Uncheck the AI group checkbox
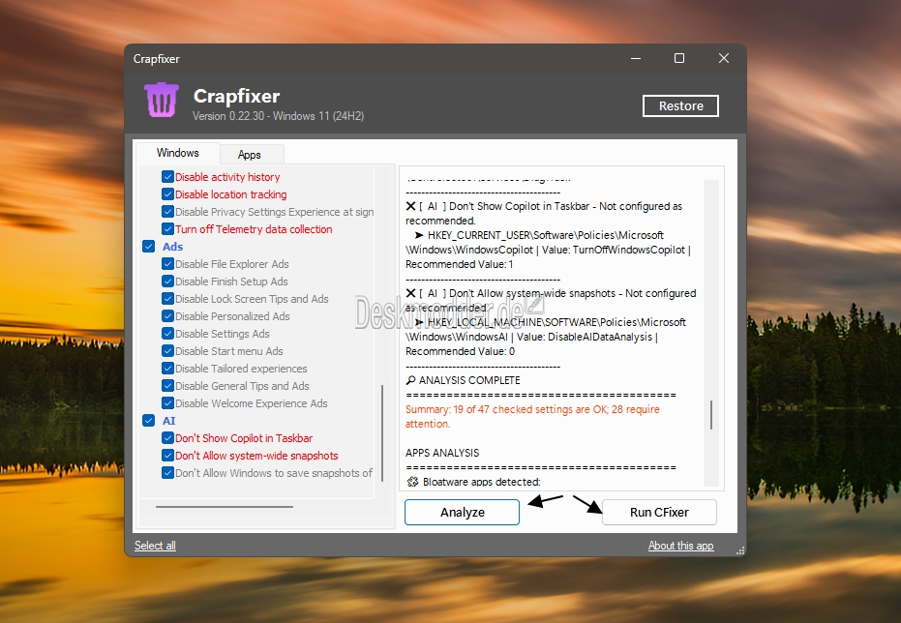Screen dimensions: 901x623 149,420
